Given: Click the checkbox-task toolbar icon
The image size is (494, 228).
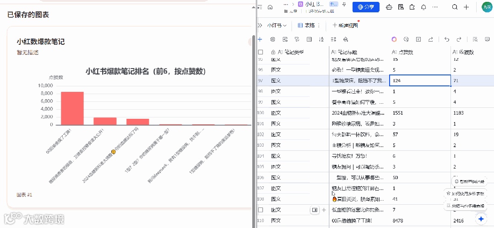Looking at the screenshot, I should coord(418,39).
